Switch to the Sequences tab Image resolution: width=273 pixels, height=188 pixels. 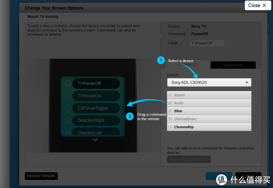[233, 65]
